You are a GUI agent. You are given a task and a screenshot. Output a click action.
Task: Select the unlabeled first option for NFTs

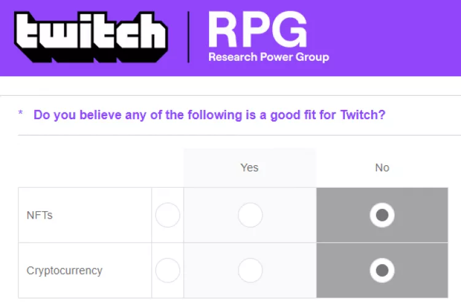(x=168, y=216)
